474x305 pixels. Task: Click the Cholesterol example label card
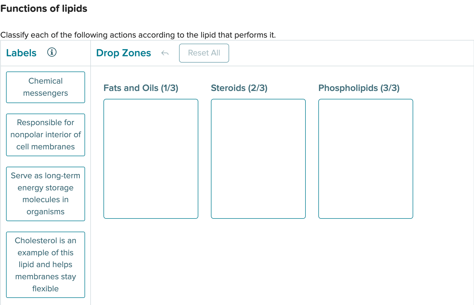click(x=45, y=265)
